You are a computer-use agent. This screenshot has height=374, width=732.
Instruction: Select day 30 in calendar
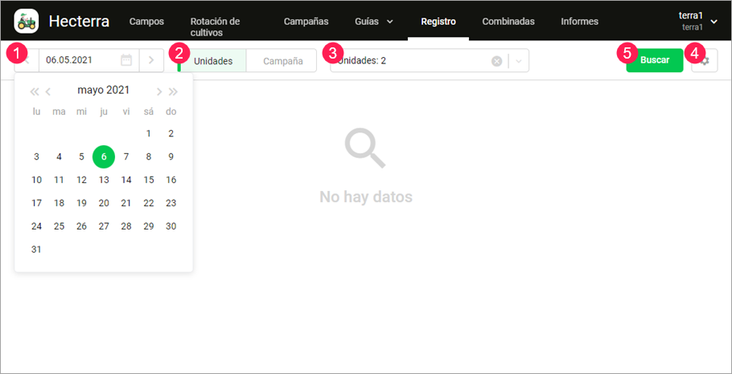coord(171,226)
